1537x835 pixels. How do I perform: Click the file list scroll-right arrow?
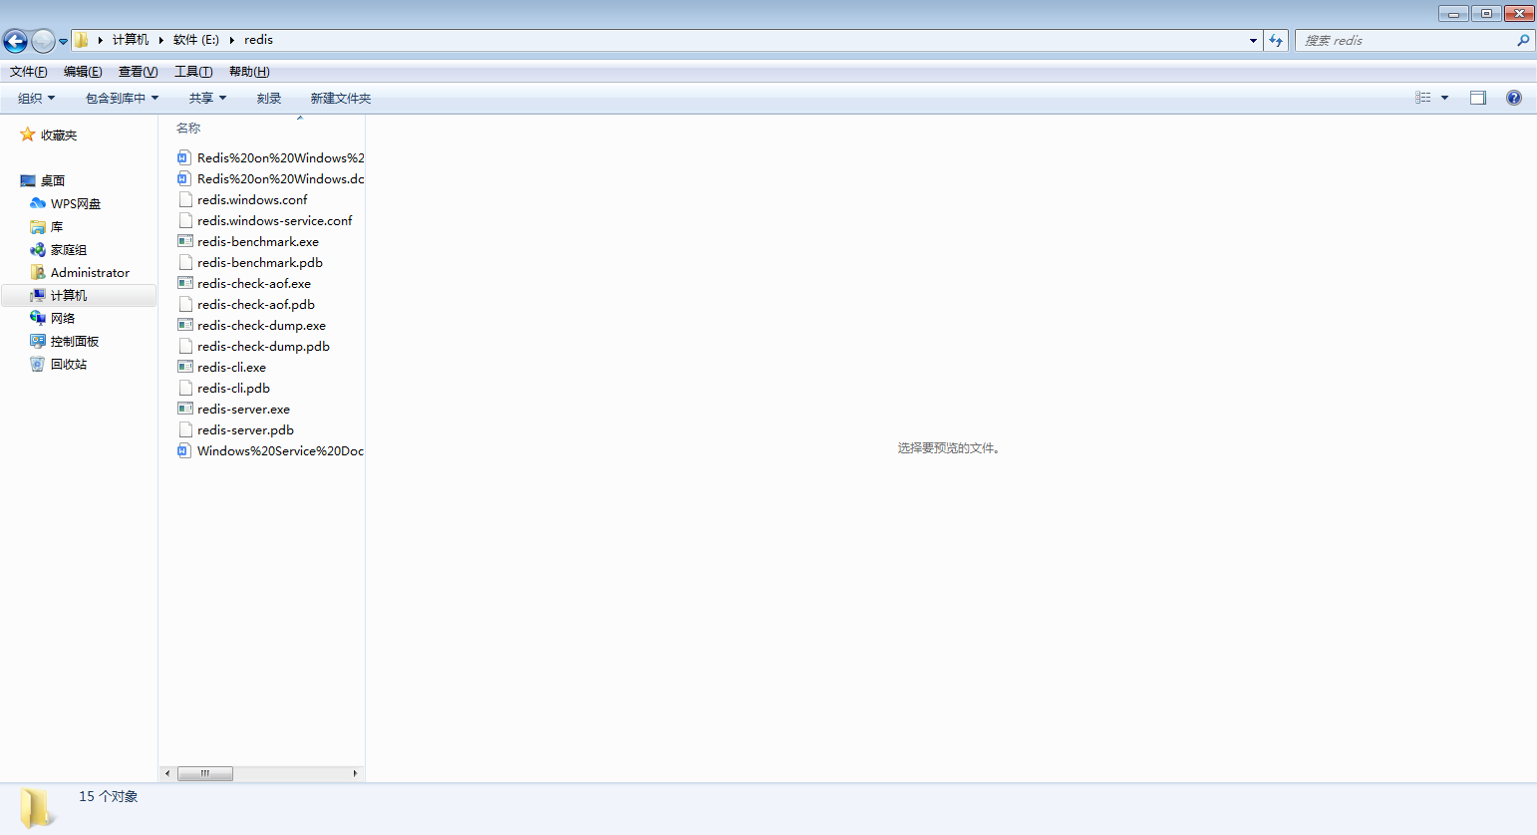(x=355, y=773)
